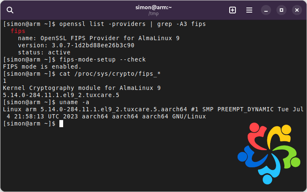
Task: Click the fips-mode-setup --check command
Action: (102, 59)
